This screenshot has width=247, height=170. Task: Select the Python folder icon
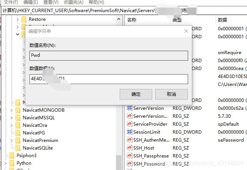click(x=12, y=163)
